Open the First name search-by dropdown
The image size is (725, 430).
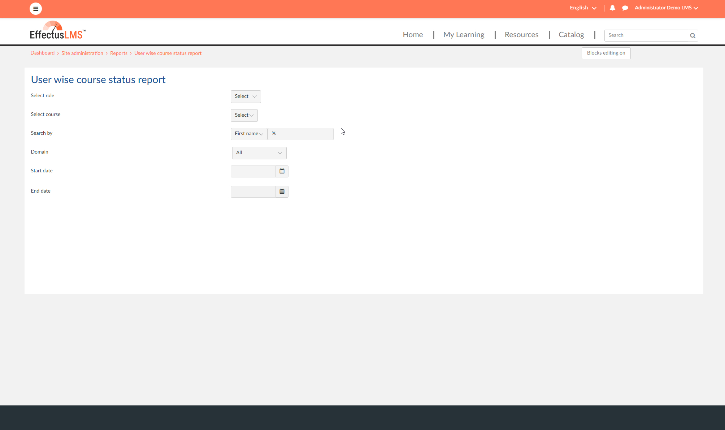tap(249, 134)
